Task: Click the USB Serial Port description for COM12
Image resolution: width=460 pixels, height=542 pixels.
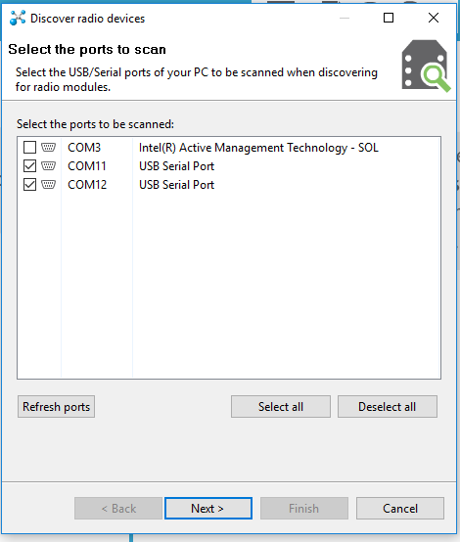Action: tap(176, 185)
